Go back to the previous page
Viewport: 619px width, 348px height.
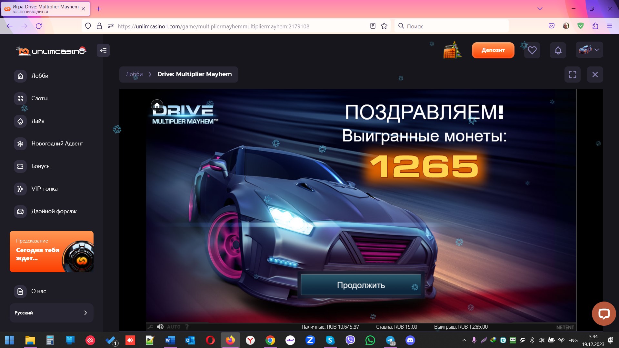click(x=10, y=26)
